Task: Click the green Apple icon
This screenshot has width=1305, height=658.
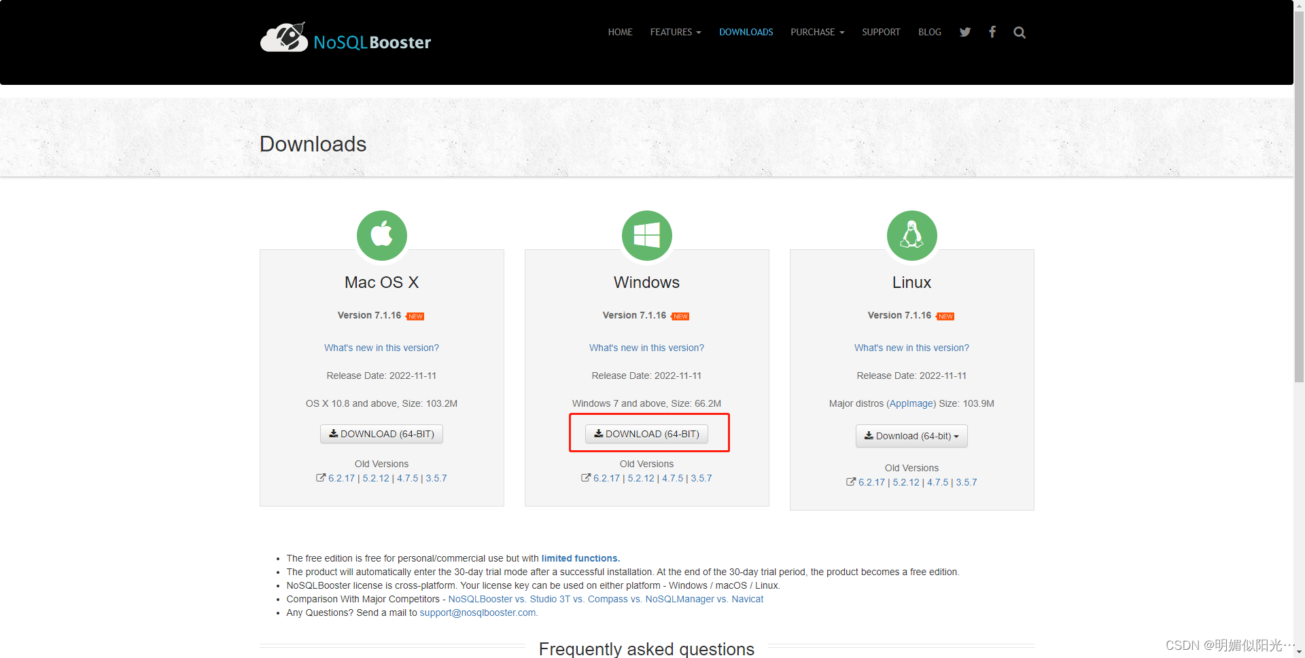Action: 382,236
